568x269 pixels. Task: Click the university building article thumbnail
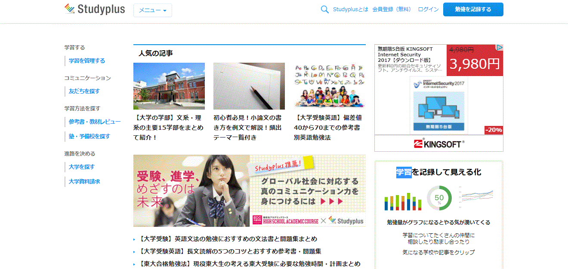pyautogui.click(x=169, y=86)
